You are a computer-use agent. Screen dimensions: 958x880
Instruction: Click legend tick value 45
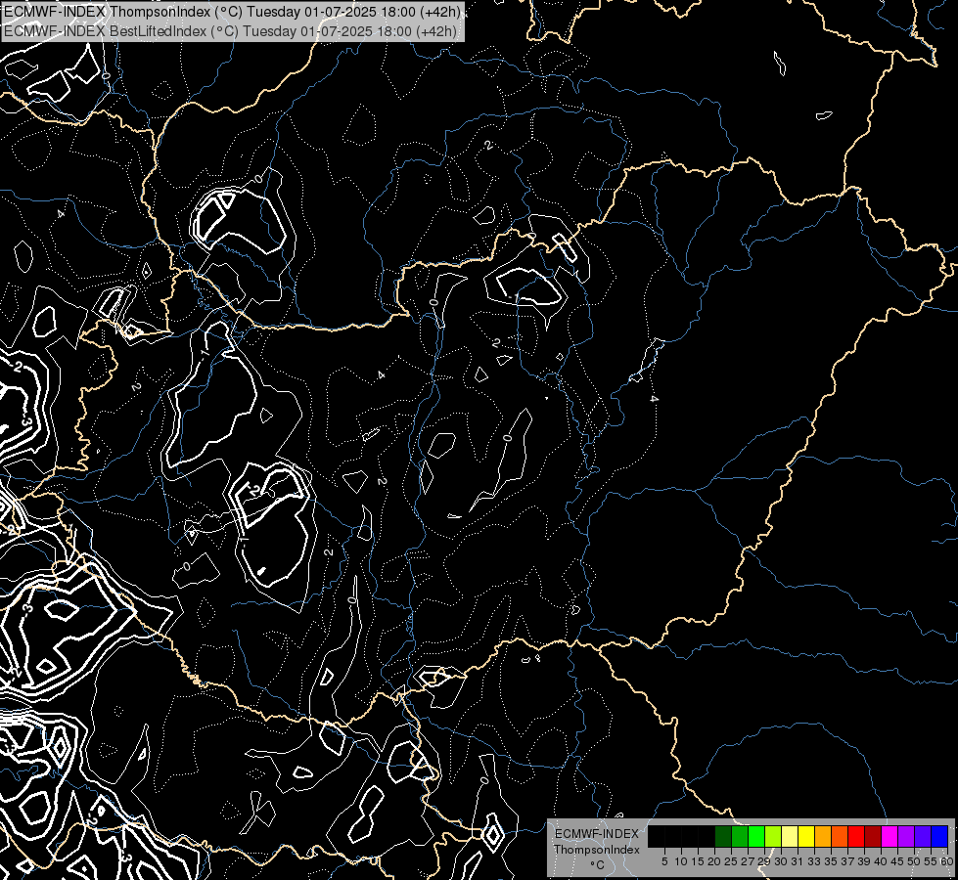coord(897,861)
